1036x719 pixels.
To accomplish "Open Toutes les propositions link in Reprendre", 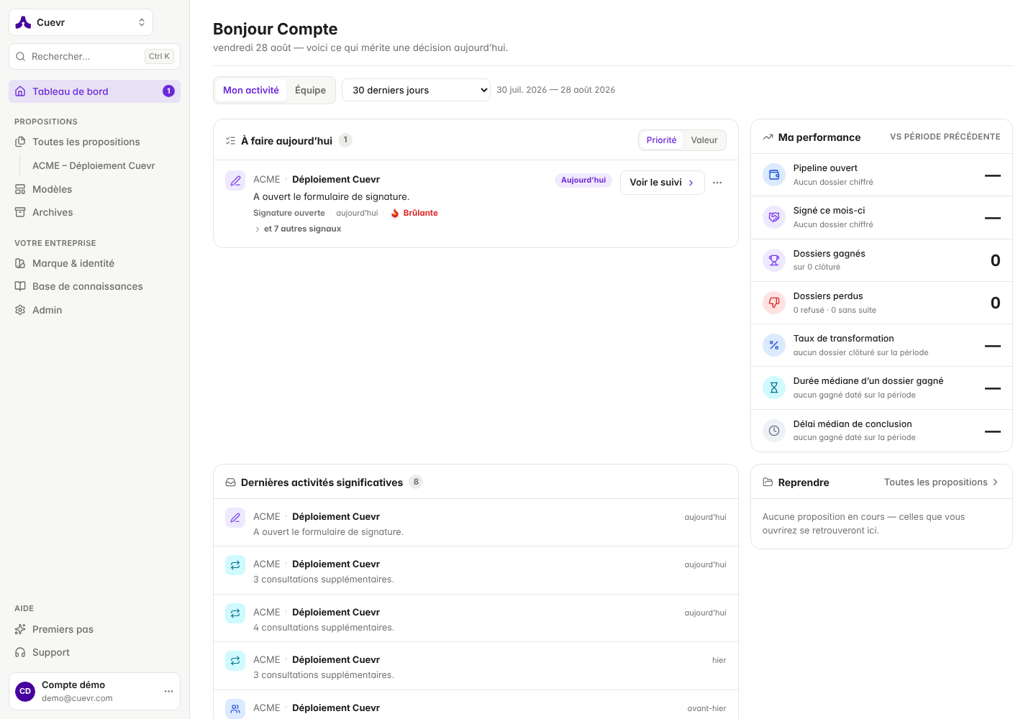I will click(941, 482).
